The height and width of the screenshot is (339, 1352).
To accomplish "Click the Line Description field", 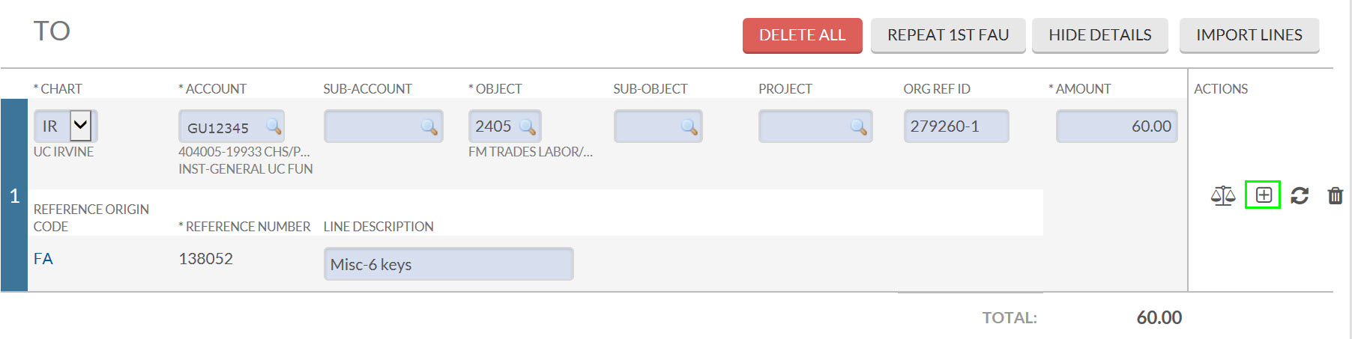I will click(448, 264).
